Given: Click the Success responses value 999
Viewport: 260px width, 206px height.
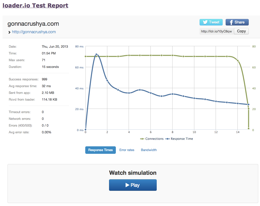Looking at the screenshot, I should 44,79.
